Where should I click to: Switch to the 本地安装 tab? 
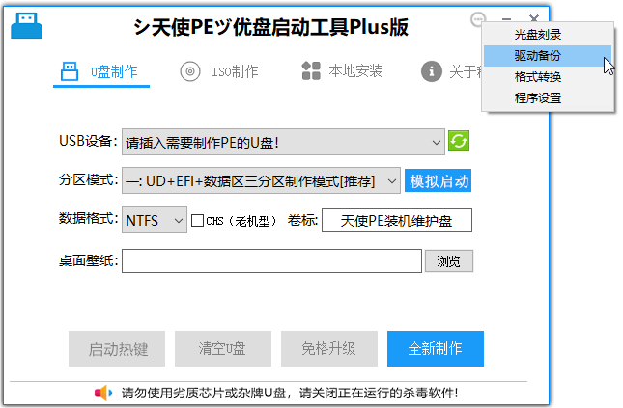[x=342, y=71]
